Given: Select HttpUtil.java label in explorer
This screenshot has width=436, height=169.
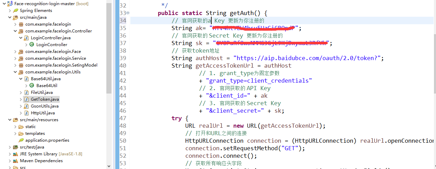Looking at the screenshot, I should click(43, 113).
